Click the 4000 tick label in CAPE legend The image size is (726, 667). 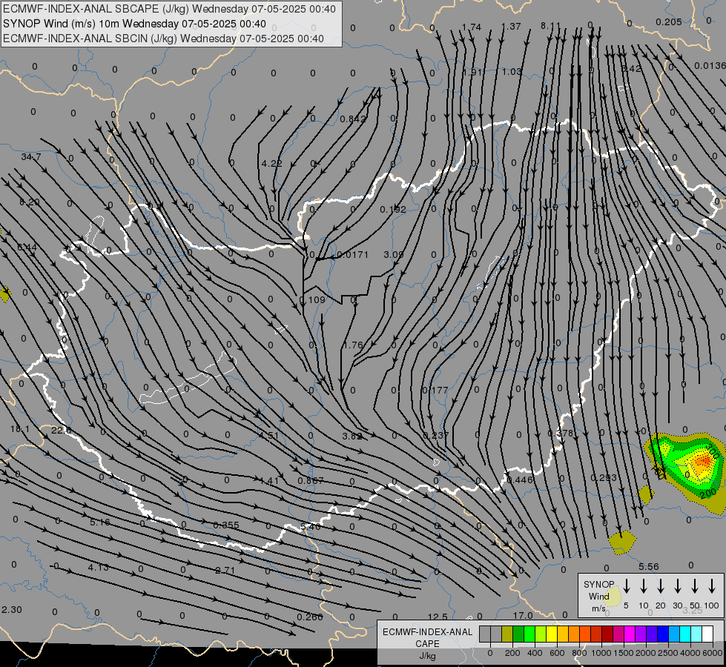pyautogui.click(x=690, y=653)
